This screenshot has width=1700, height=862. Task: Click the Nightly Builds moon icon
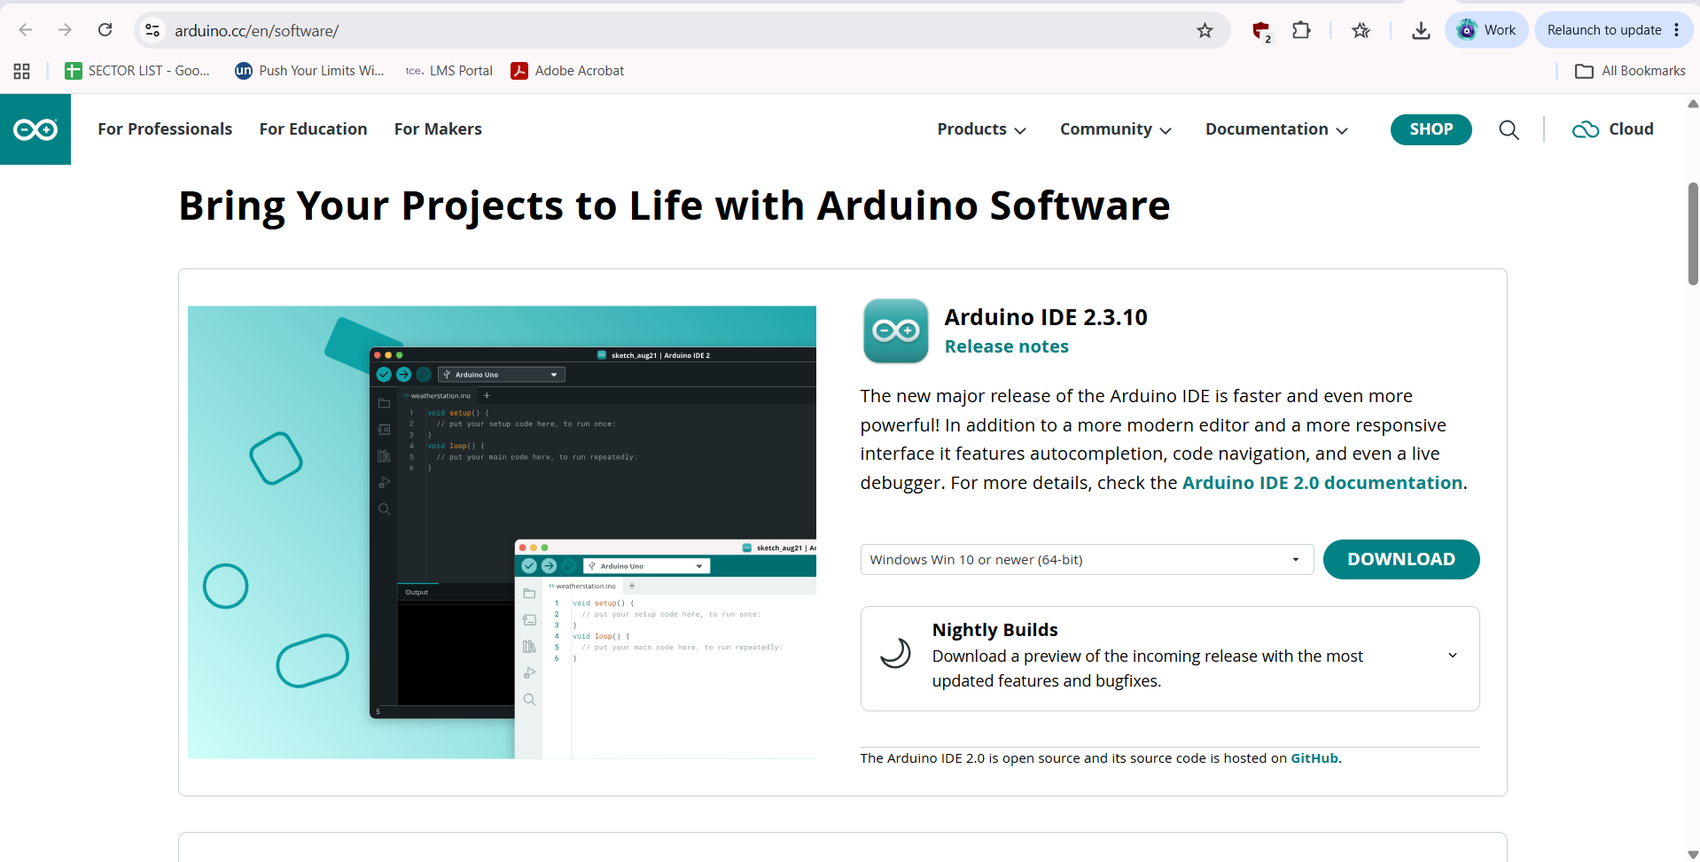(x=895, y=654)
